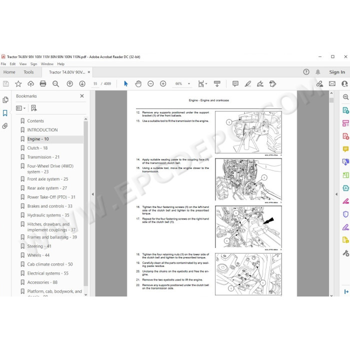
Task: Open the Protect shield tool
Action: pyautogui.click(x=345, y=214)
